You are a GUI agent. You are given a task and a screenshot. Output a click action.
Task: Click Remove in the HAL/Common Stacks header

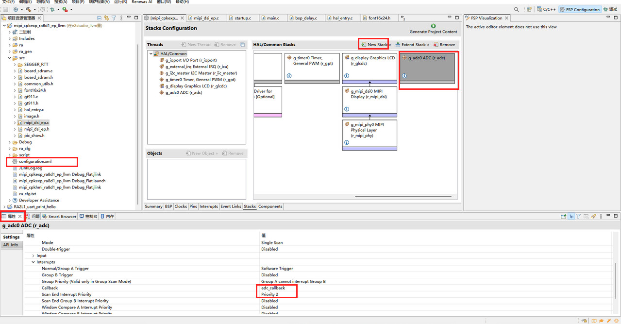[x=444, y=45]
